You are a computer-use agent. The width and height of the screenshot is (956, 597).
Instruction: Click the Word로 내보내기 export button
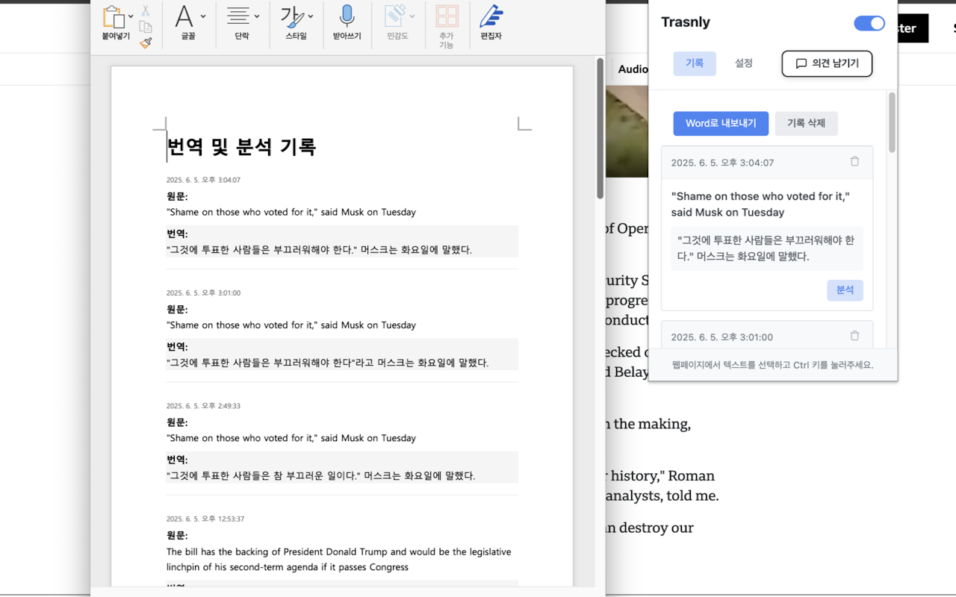pos(721,123)
